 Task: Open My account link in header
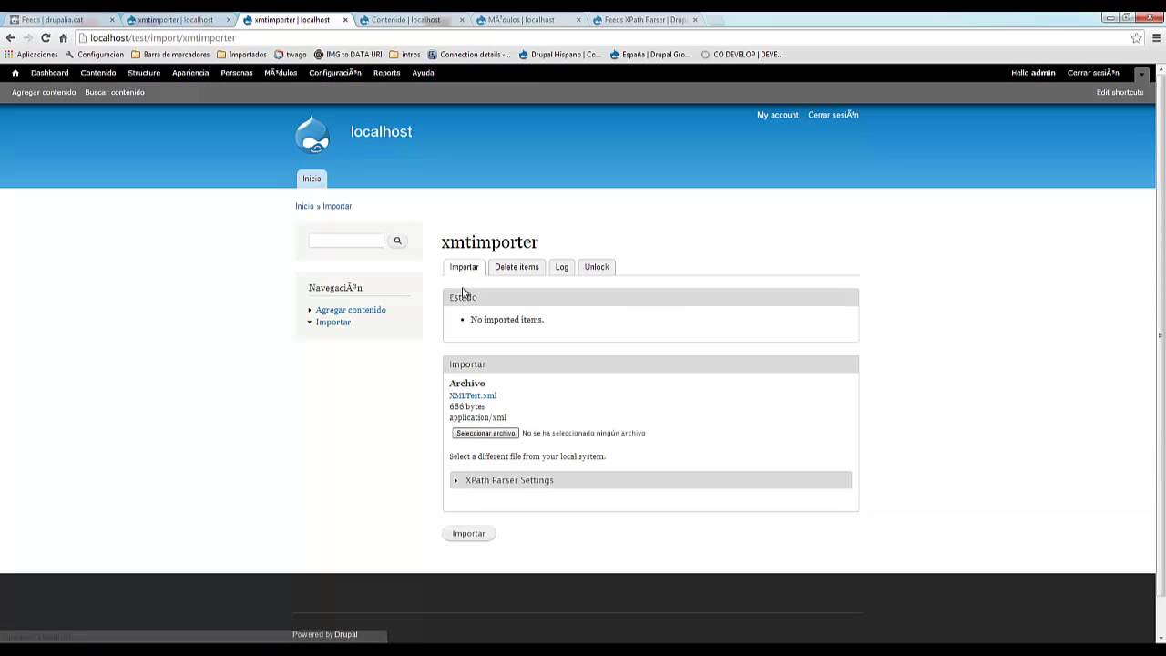point(777,115)
